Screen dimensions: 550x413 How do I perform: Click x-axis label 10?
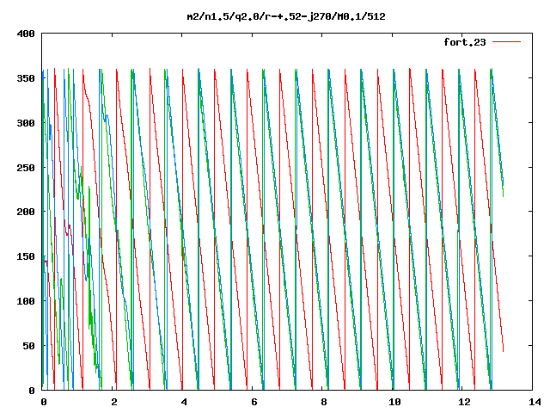pos(394,402)
